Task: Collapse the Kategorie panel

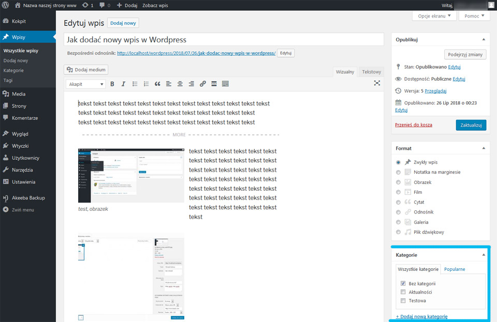Action: [484, 255]
